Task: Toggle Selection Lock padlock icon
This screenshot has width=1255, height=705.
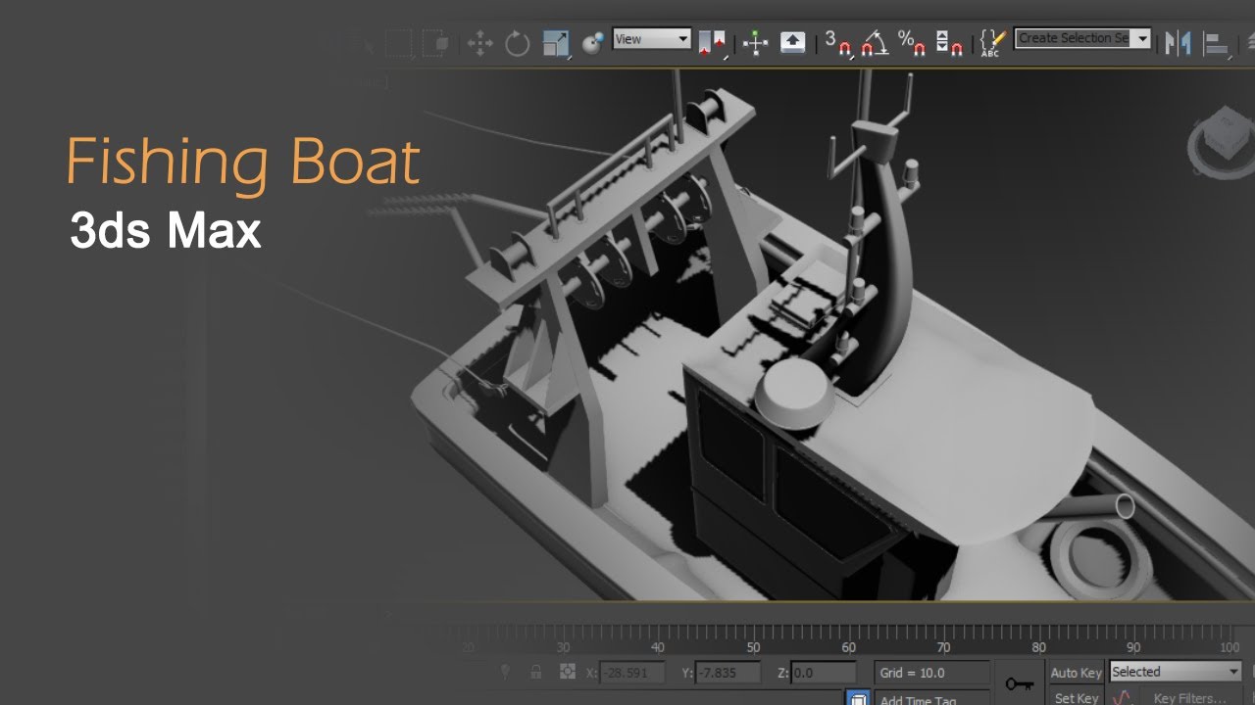Action: [535, 673]
